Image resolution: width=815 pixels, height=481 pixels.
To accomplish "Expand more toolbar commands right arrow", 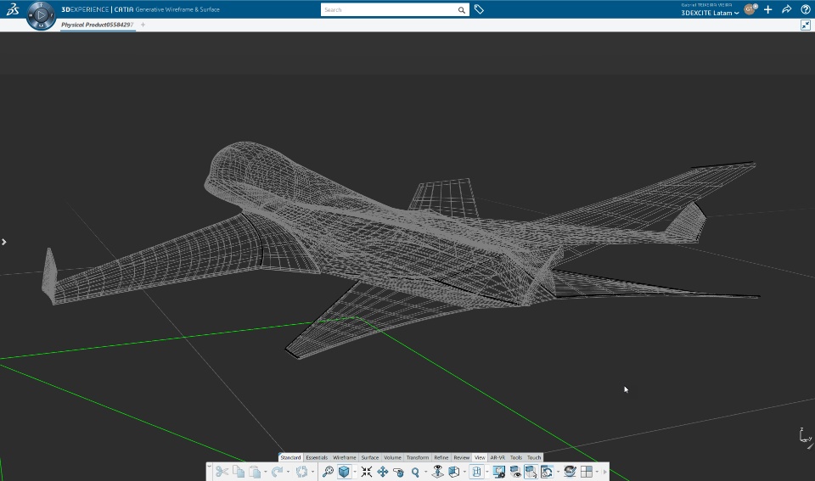I will (x=604, y=472).
